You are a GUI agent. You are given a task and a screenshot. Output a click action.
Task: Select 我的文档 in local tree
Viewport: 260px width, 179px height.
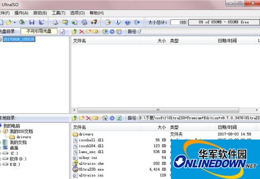point(18,143)
